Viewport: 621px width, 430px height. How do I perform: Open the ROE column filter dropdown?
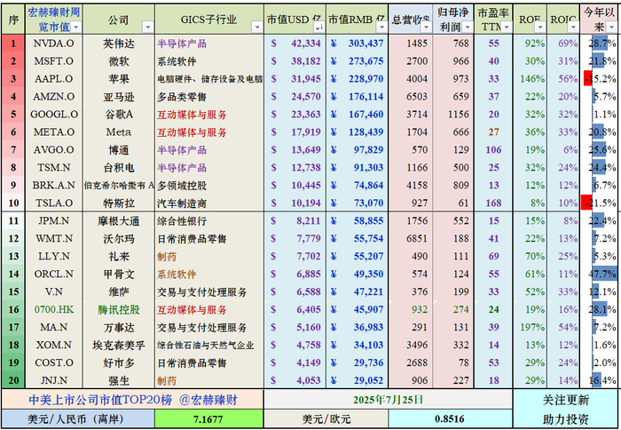pos(540,27)
